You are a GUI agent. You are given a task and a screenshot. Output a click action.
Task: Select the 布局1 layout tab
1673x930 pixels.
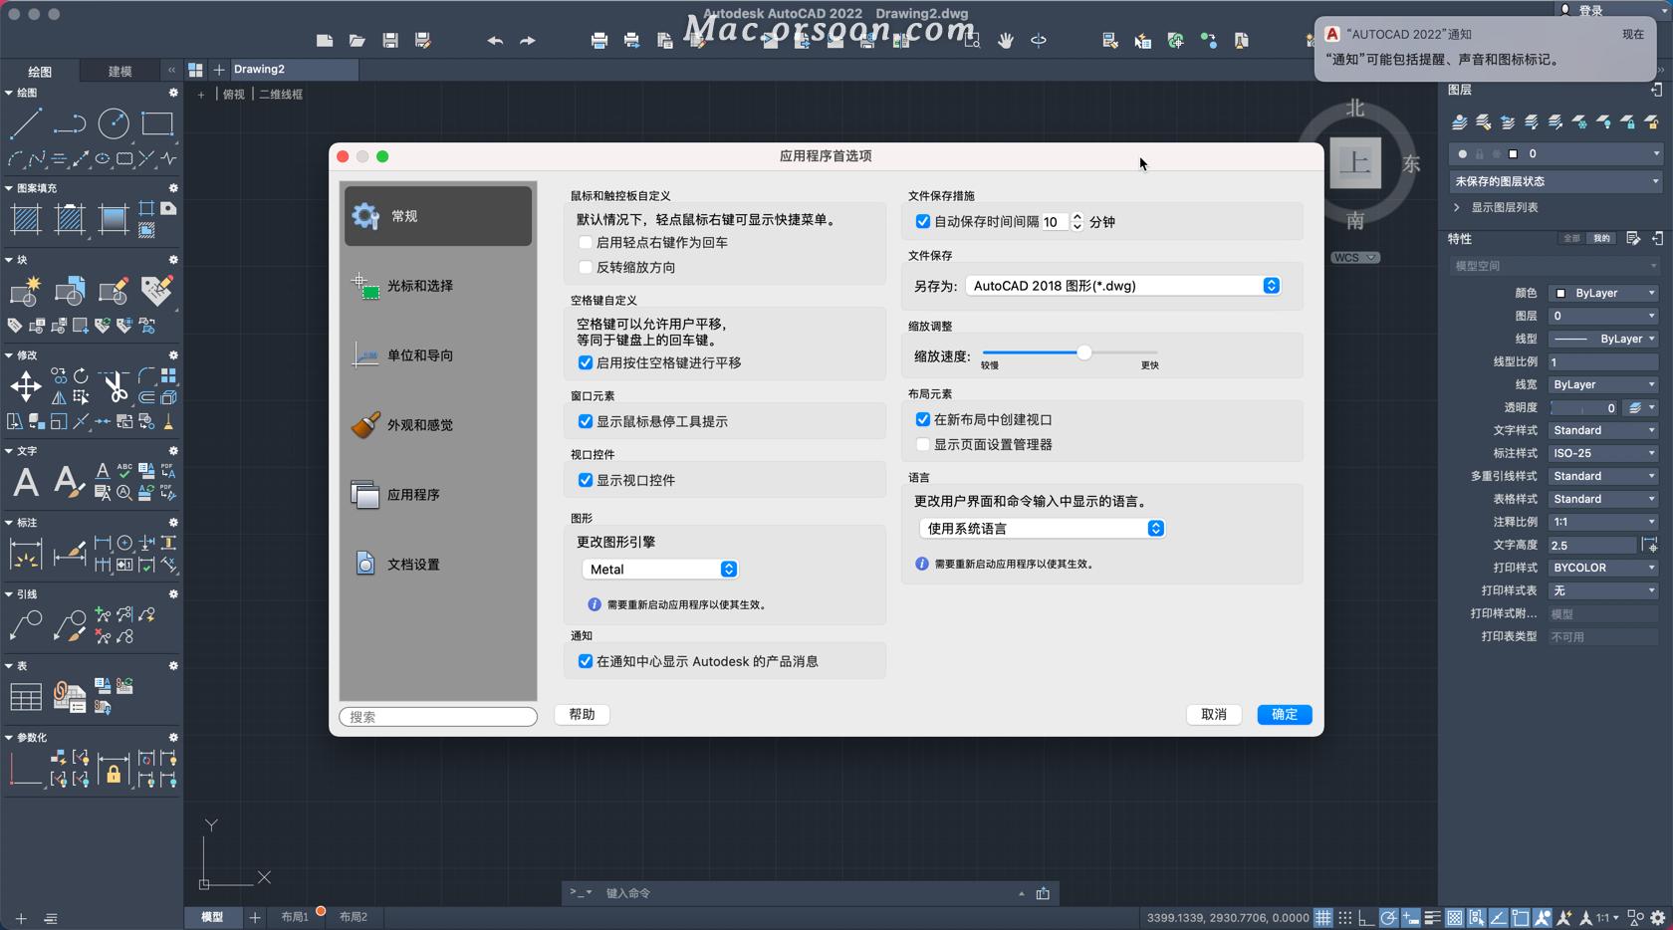(x=292, y=917)
